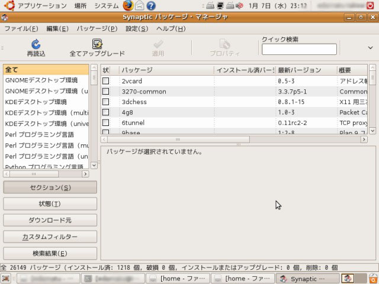Screen dimensions: 379x284
Task: Toggle checkbox for 4g8 package
Action: click(105, 112)
